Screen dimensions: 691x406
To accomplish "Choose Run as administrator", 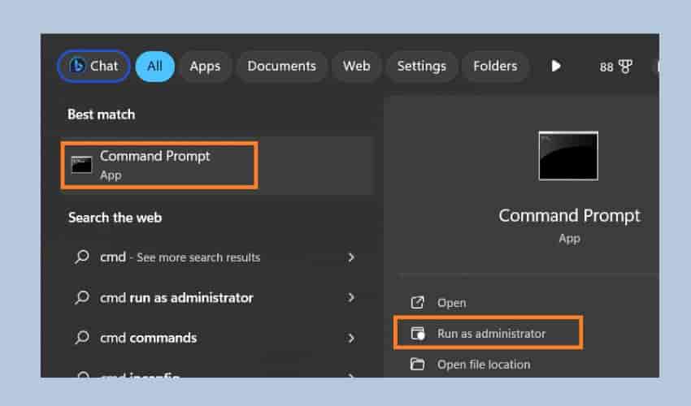I will coord(491,334).
